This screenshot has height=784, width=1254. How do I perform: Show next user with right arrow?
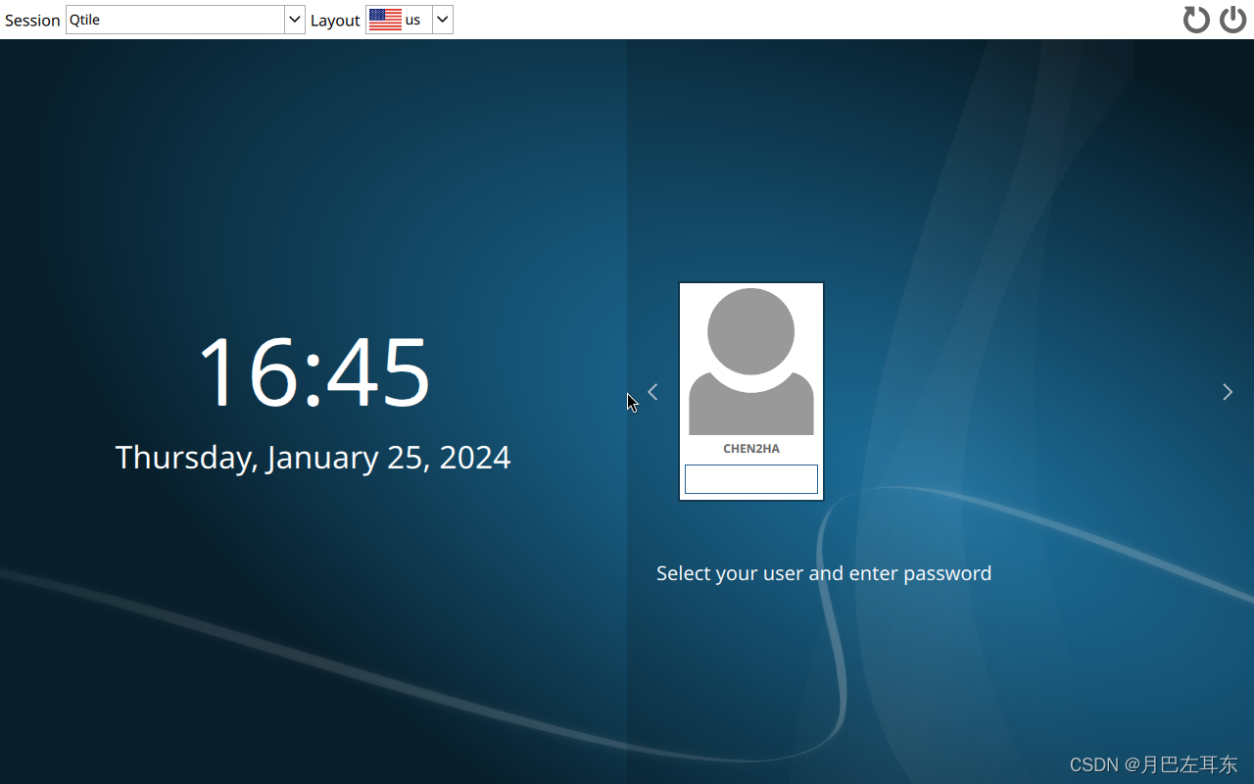click(1228, 392)
